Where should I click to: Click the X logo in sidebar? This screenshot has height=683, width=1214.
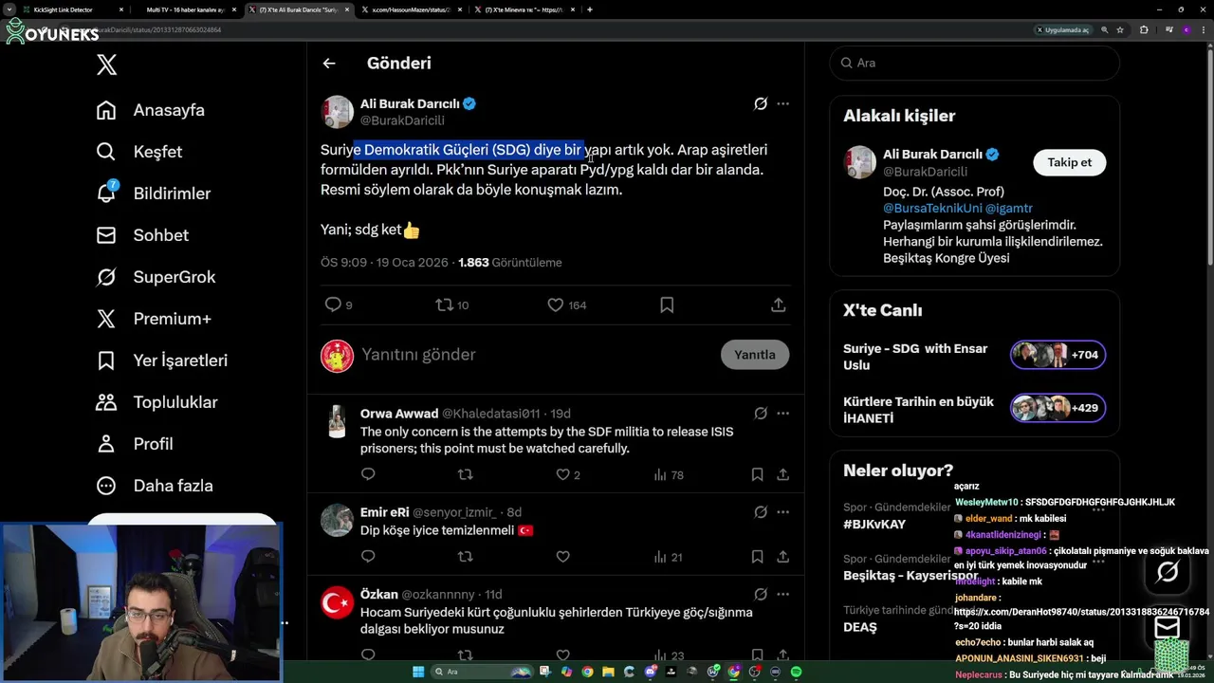pyautogui.click(x=106, y=65)
